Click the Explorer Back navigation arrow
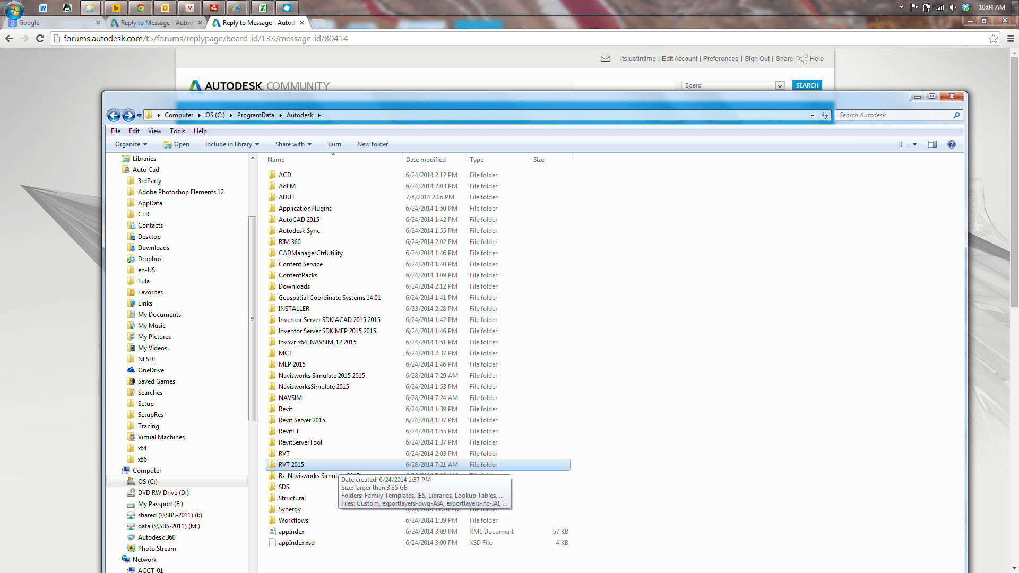The width and height of the screenshot is (1019, 573). 113,115
